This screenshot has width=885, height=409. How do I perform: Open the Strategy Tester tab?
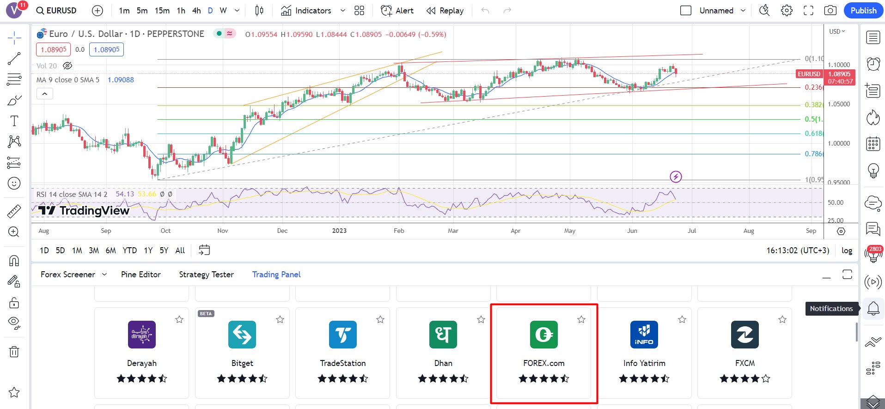click(206, 275)
